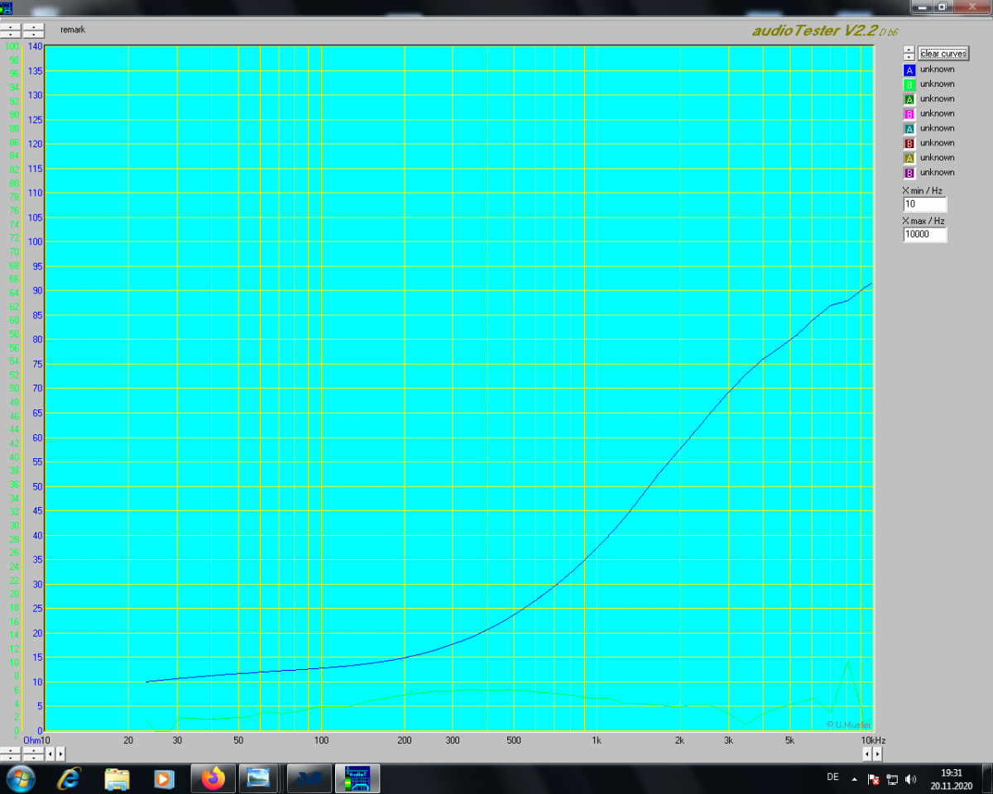Toggle the purple B curve button
Screen dimensions: 993x794
tap(909, 173)
